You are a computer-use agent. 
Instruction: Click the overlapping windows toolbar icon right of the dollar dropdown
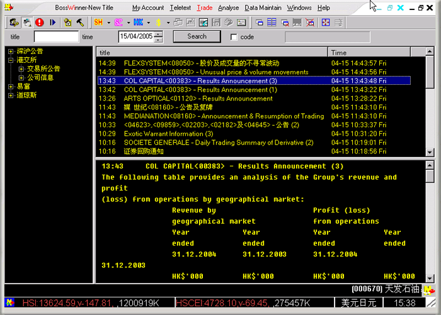pos(178,23)
